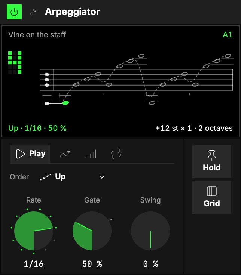
Task: Click the 50 % gate value
Action: pyautogui.click(x=92, y=264)
